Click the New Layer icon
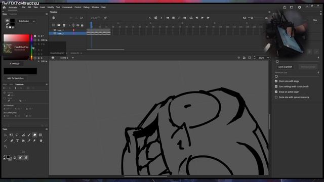324x182 pixels. tap(54, 25)
